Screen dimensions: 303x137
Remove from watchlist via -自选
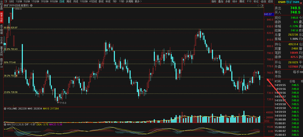pyautogui.click(x=263, y=1)
